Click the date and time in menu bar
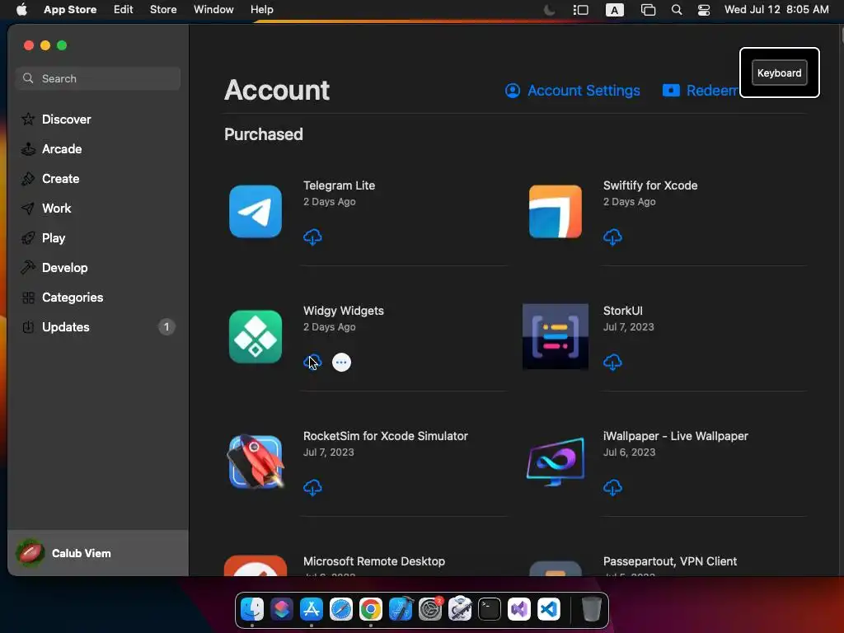The height and width of the screenshot is (633, 844). tap(776, 9)
